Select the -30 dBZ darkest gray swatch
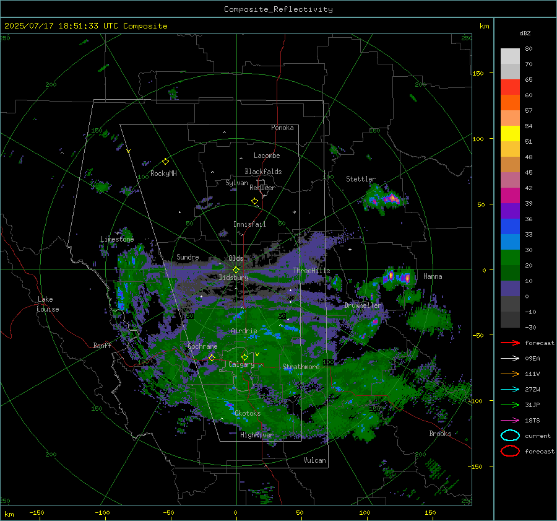Image resolution: width=557 pixels, height=521 pixels. [x=510, y=320]
